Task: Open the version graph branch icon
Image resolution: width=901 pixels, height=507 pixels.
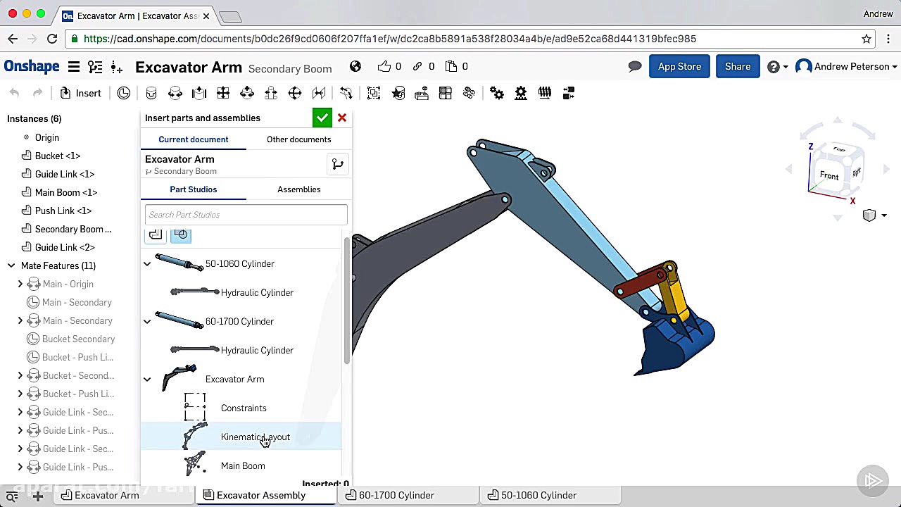Action: [x=338, y=165]
